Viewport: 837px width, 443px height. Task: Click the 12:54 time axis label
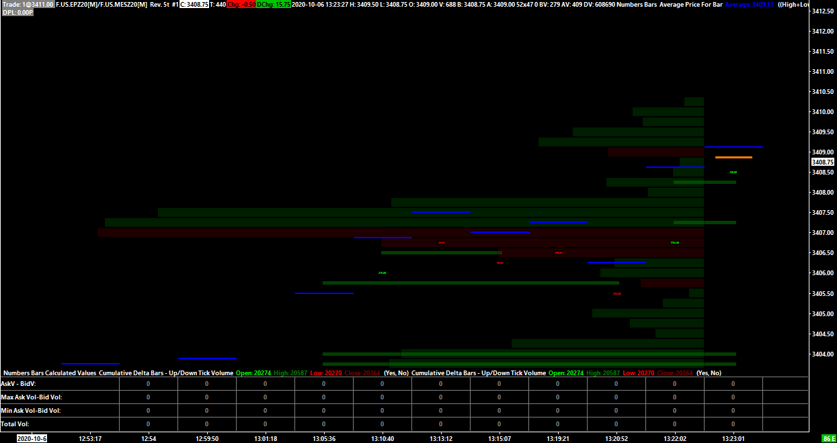tap(149, 438)
